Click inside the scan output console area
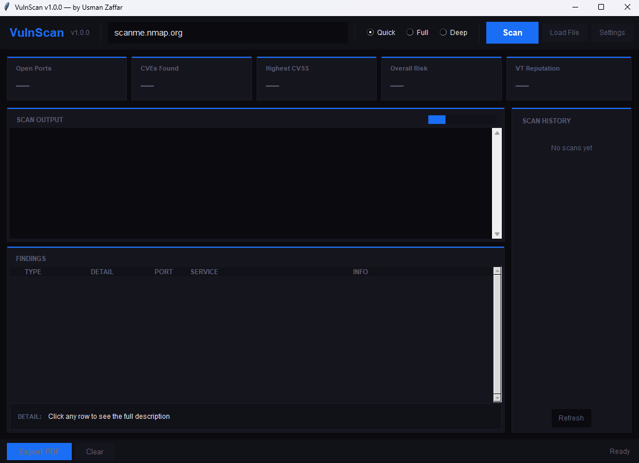Image resolution: width=639 pixels, height=463 pixels. coord(251,183)
